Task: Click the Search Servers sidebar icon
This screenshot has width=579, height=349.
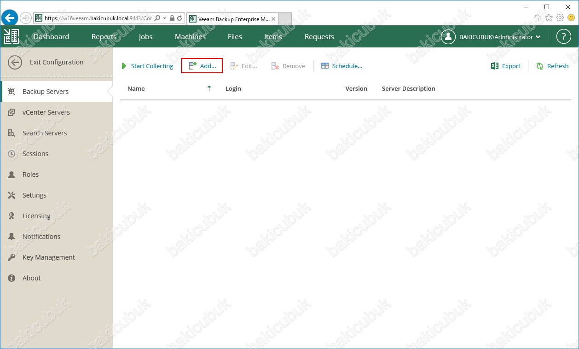Action: [12, 133]
